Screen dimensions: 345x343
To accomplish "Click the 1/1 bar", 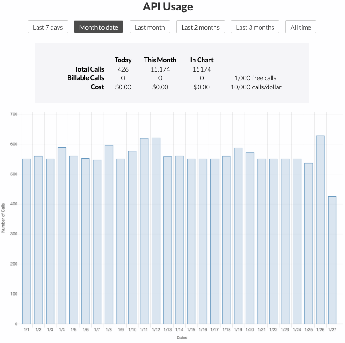I will [26, 241].
